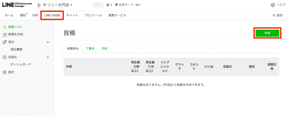Screen dimensions: 288x116
Task: Click the 収益化 column header in table
Action: (x=228, y=66)
